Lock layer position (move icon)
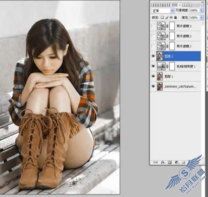 171,17
